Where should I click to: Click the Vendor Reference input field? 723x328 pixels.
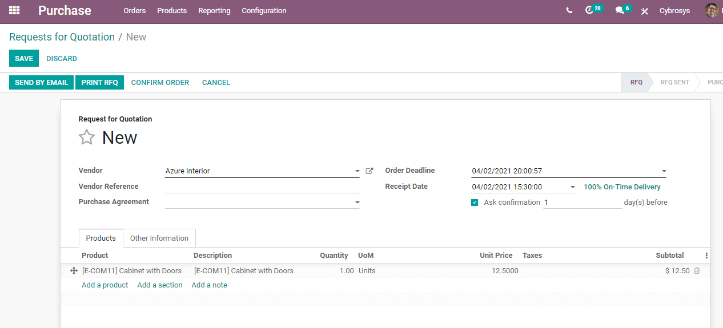262,187
